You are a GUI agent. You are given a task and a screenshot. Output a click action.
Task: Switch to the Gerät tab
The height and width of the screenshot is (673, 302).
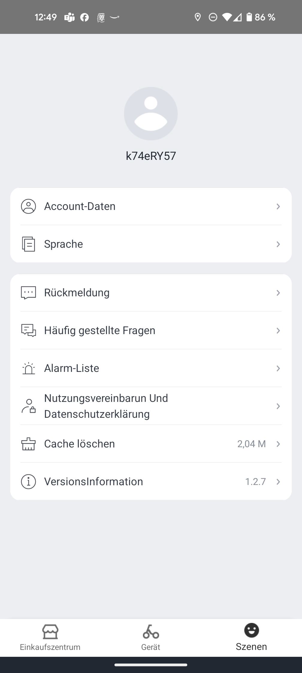(x=151, y=638)
